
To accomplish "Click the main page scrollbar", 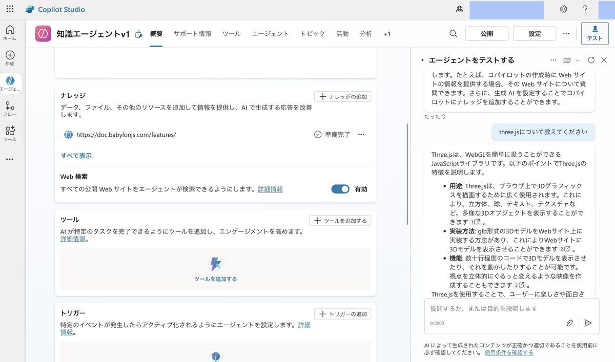I will pyautogui.click(x=407, y=173).
